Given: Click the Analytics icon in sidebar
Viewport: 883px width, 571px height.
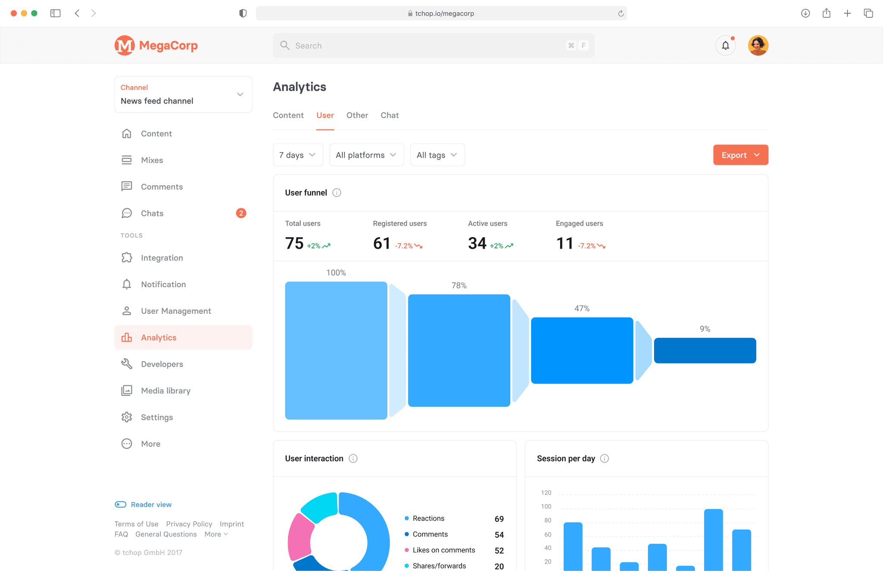Looking at the screenshot, I should 126,337.
